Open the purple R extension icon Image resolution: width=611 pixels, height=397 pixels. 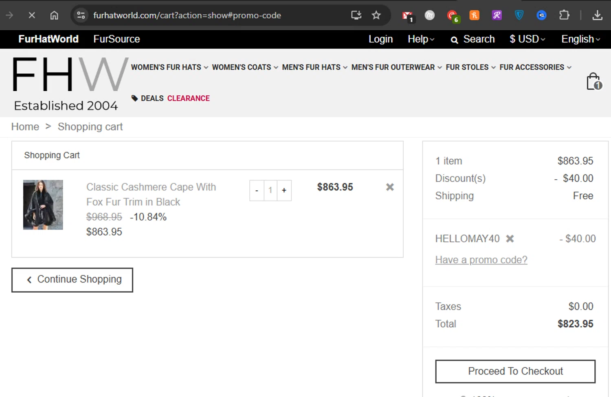[497, 15]
